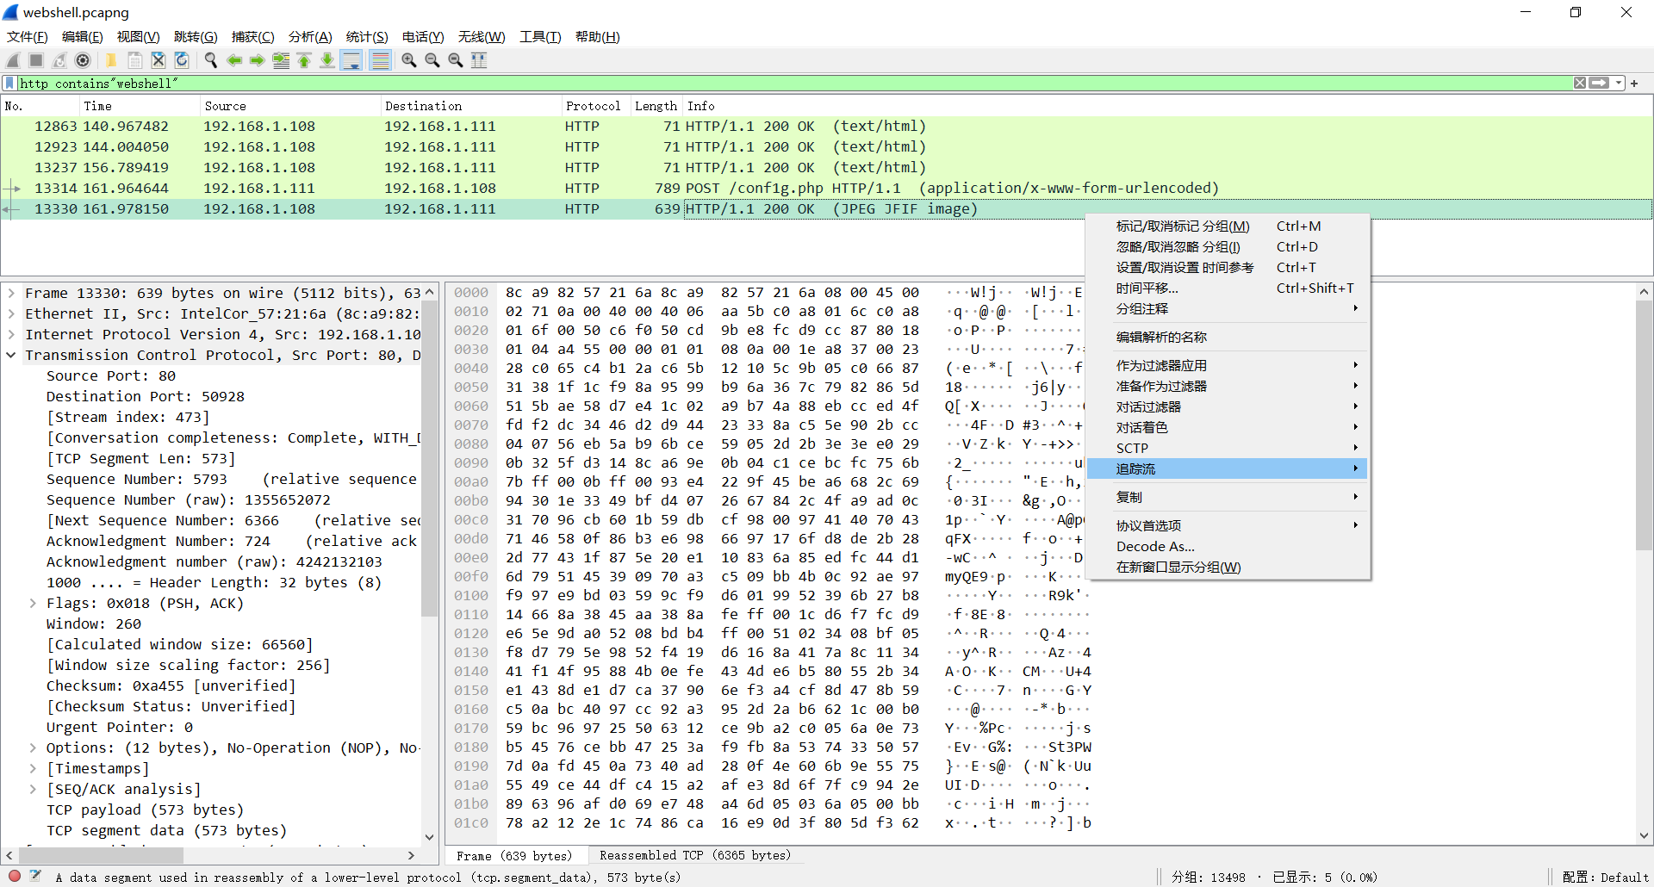Jump to last packet icon
This screenshot has height=887, width=1654.
[x=327, y=60]
